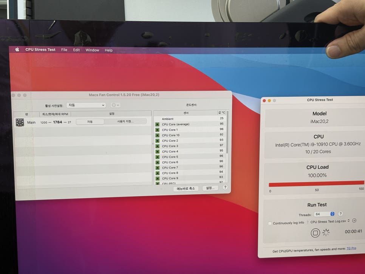
Task: Click the CPU Core 10 sensor icon
Action: click(x=157, y=135)
